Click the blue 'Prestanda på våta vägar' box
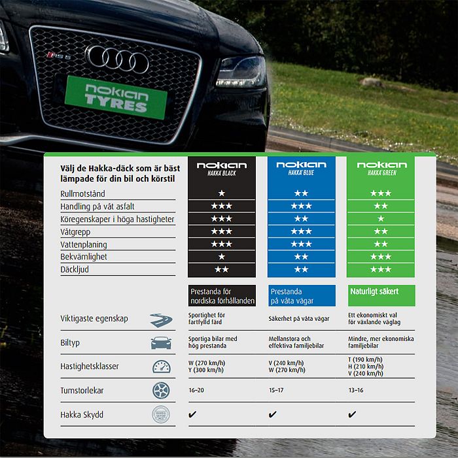The height and width of the screenshot is (458, 458). [x=302, y=295]
